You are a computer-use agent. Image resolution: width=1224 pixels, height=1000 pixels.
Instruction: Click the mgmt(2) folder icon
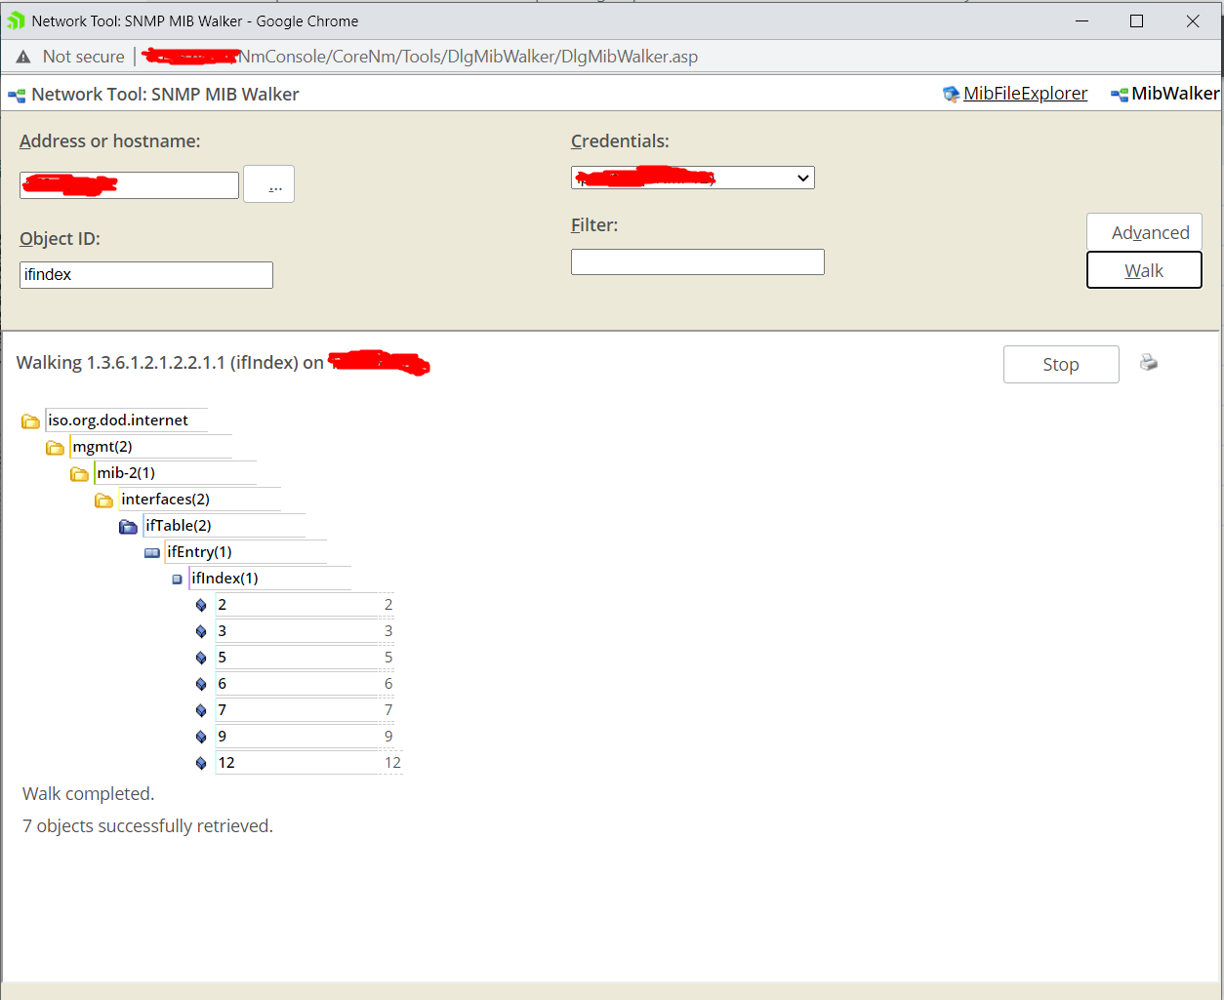click(56, 448)
